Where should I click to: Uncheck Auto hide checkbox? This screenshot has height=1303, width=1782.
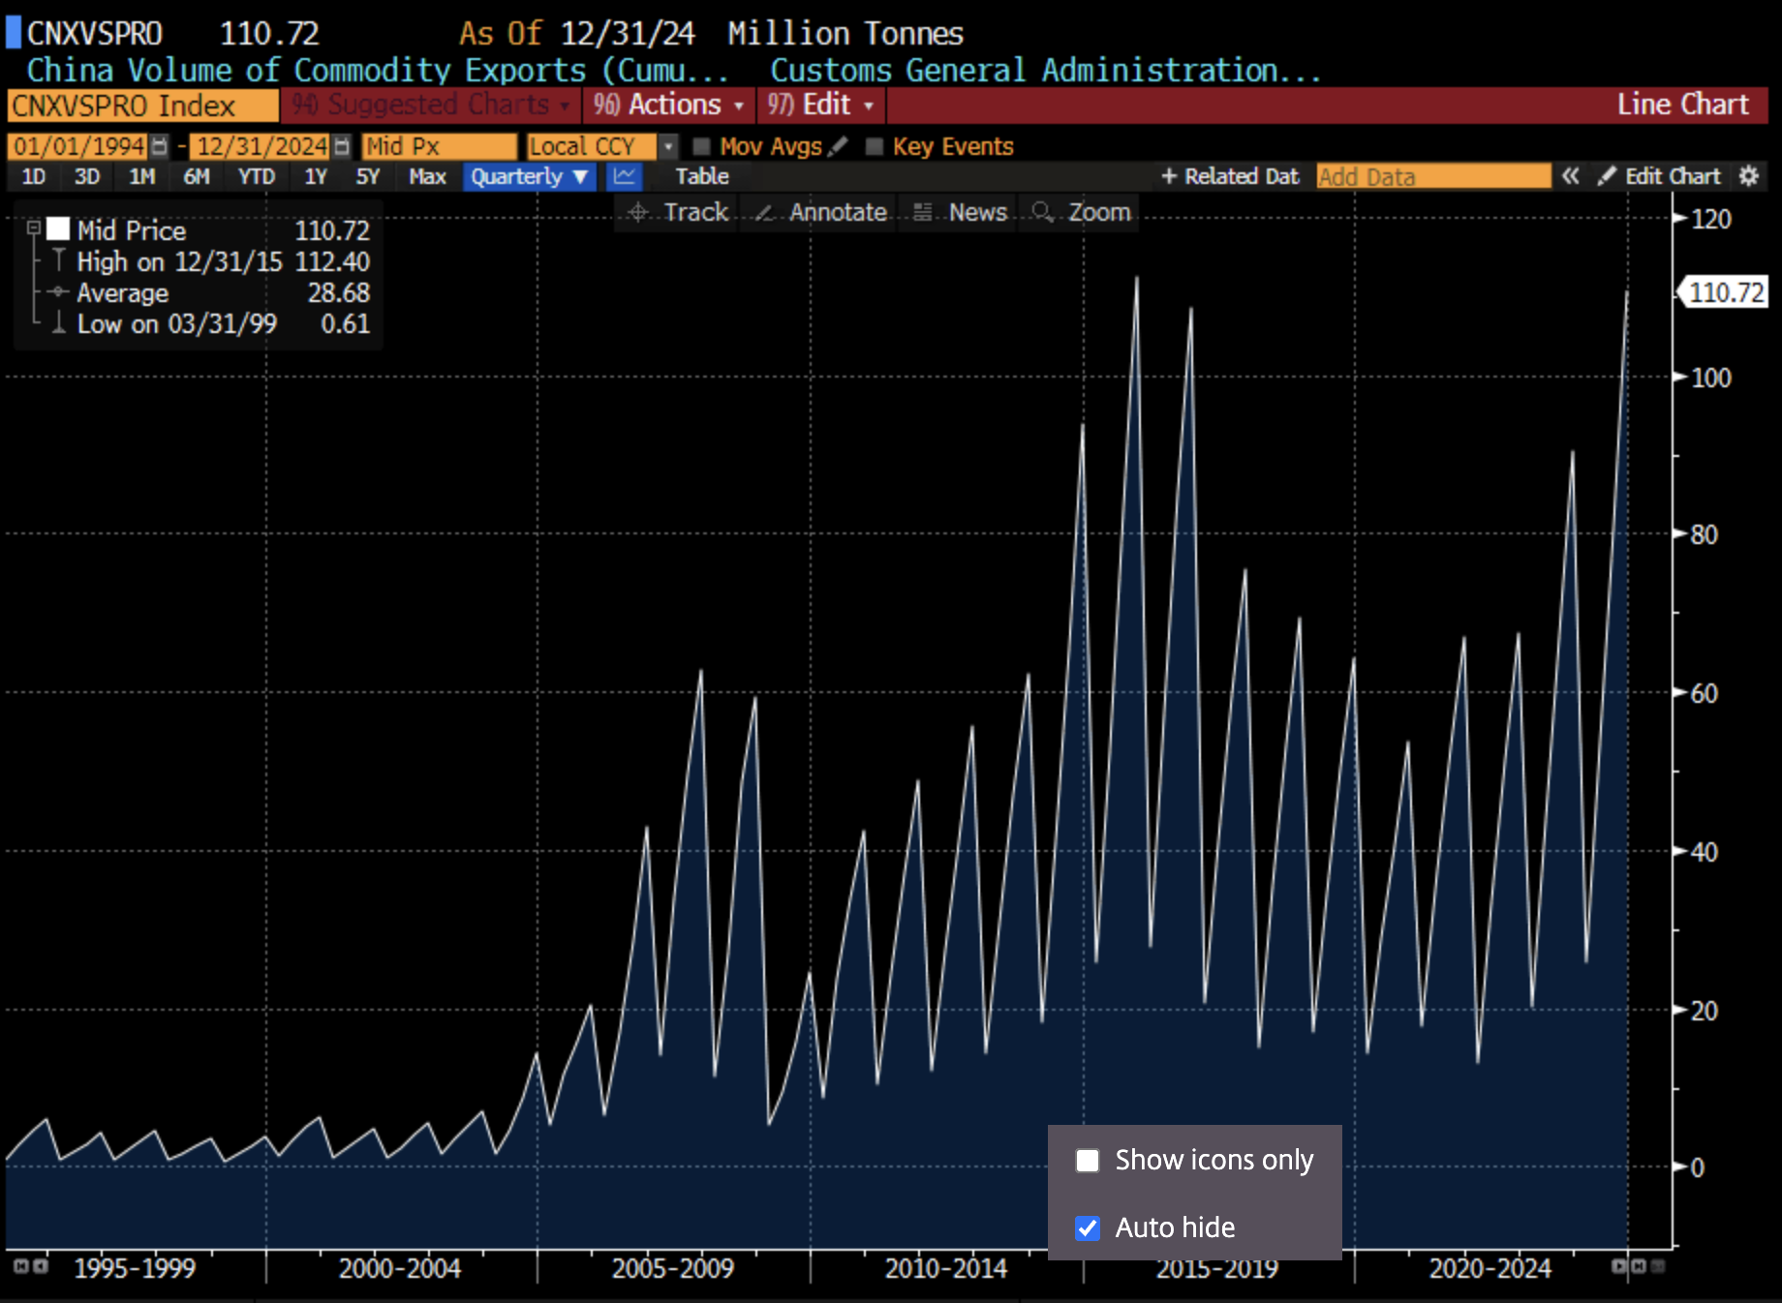(1088, 1227)
